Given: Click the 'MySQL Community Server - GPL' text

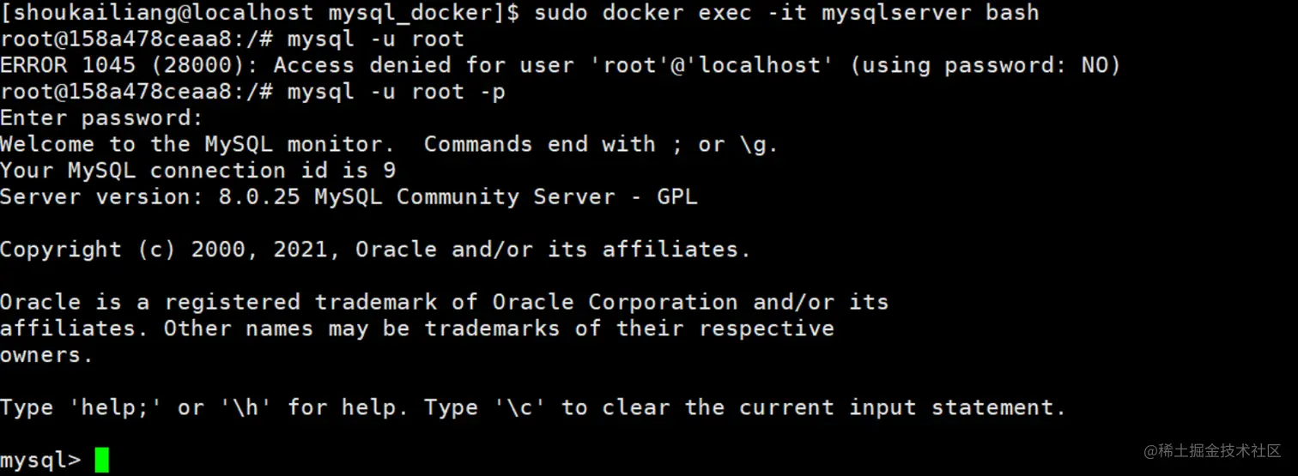Looking at the screenshot, I should [506, 197].
